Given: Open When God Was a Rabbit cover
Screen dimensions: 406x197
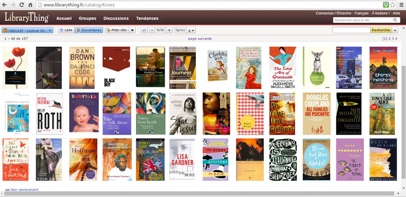Looking at the screenshot, I should (x=316, y=159).
